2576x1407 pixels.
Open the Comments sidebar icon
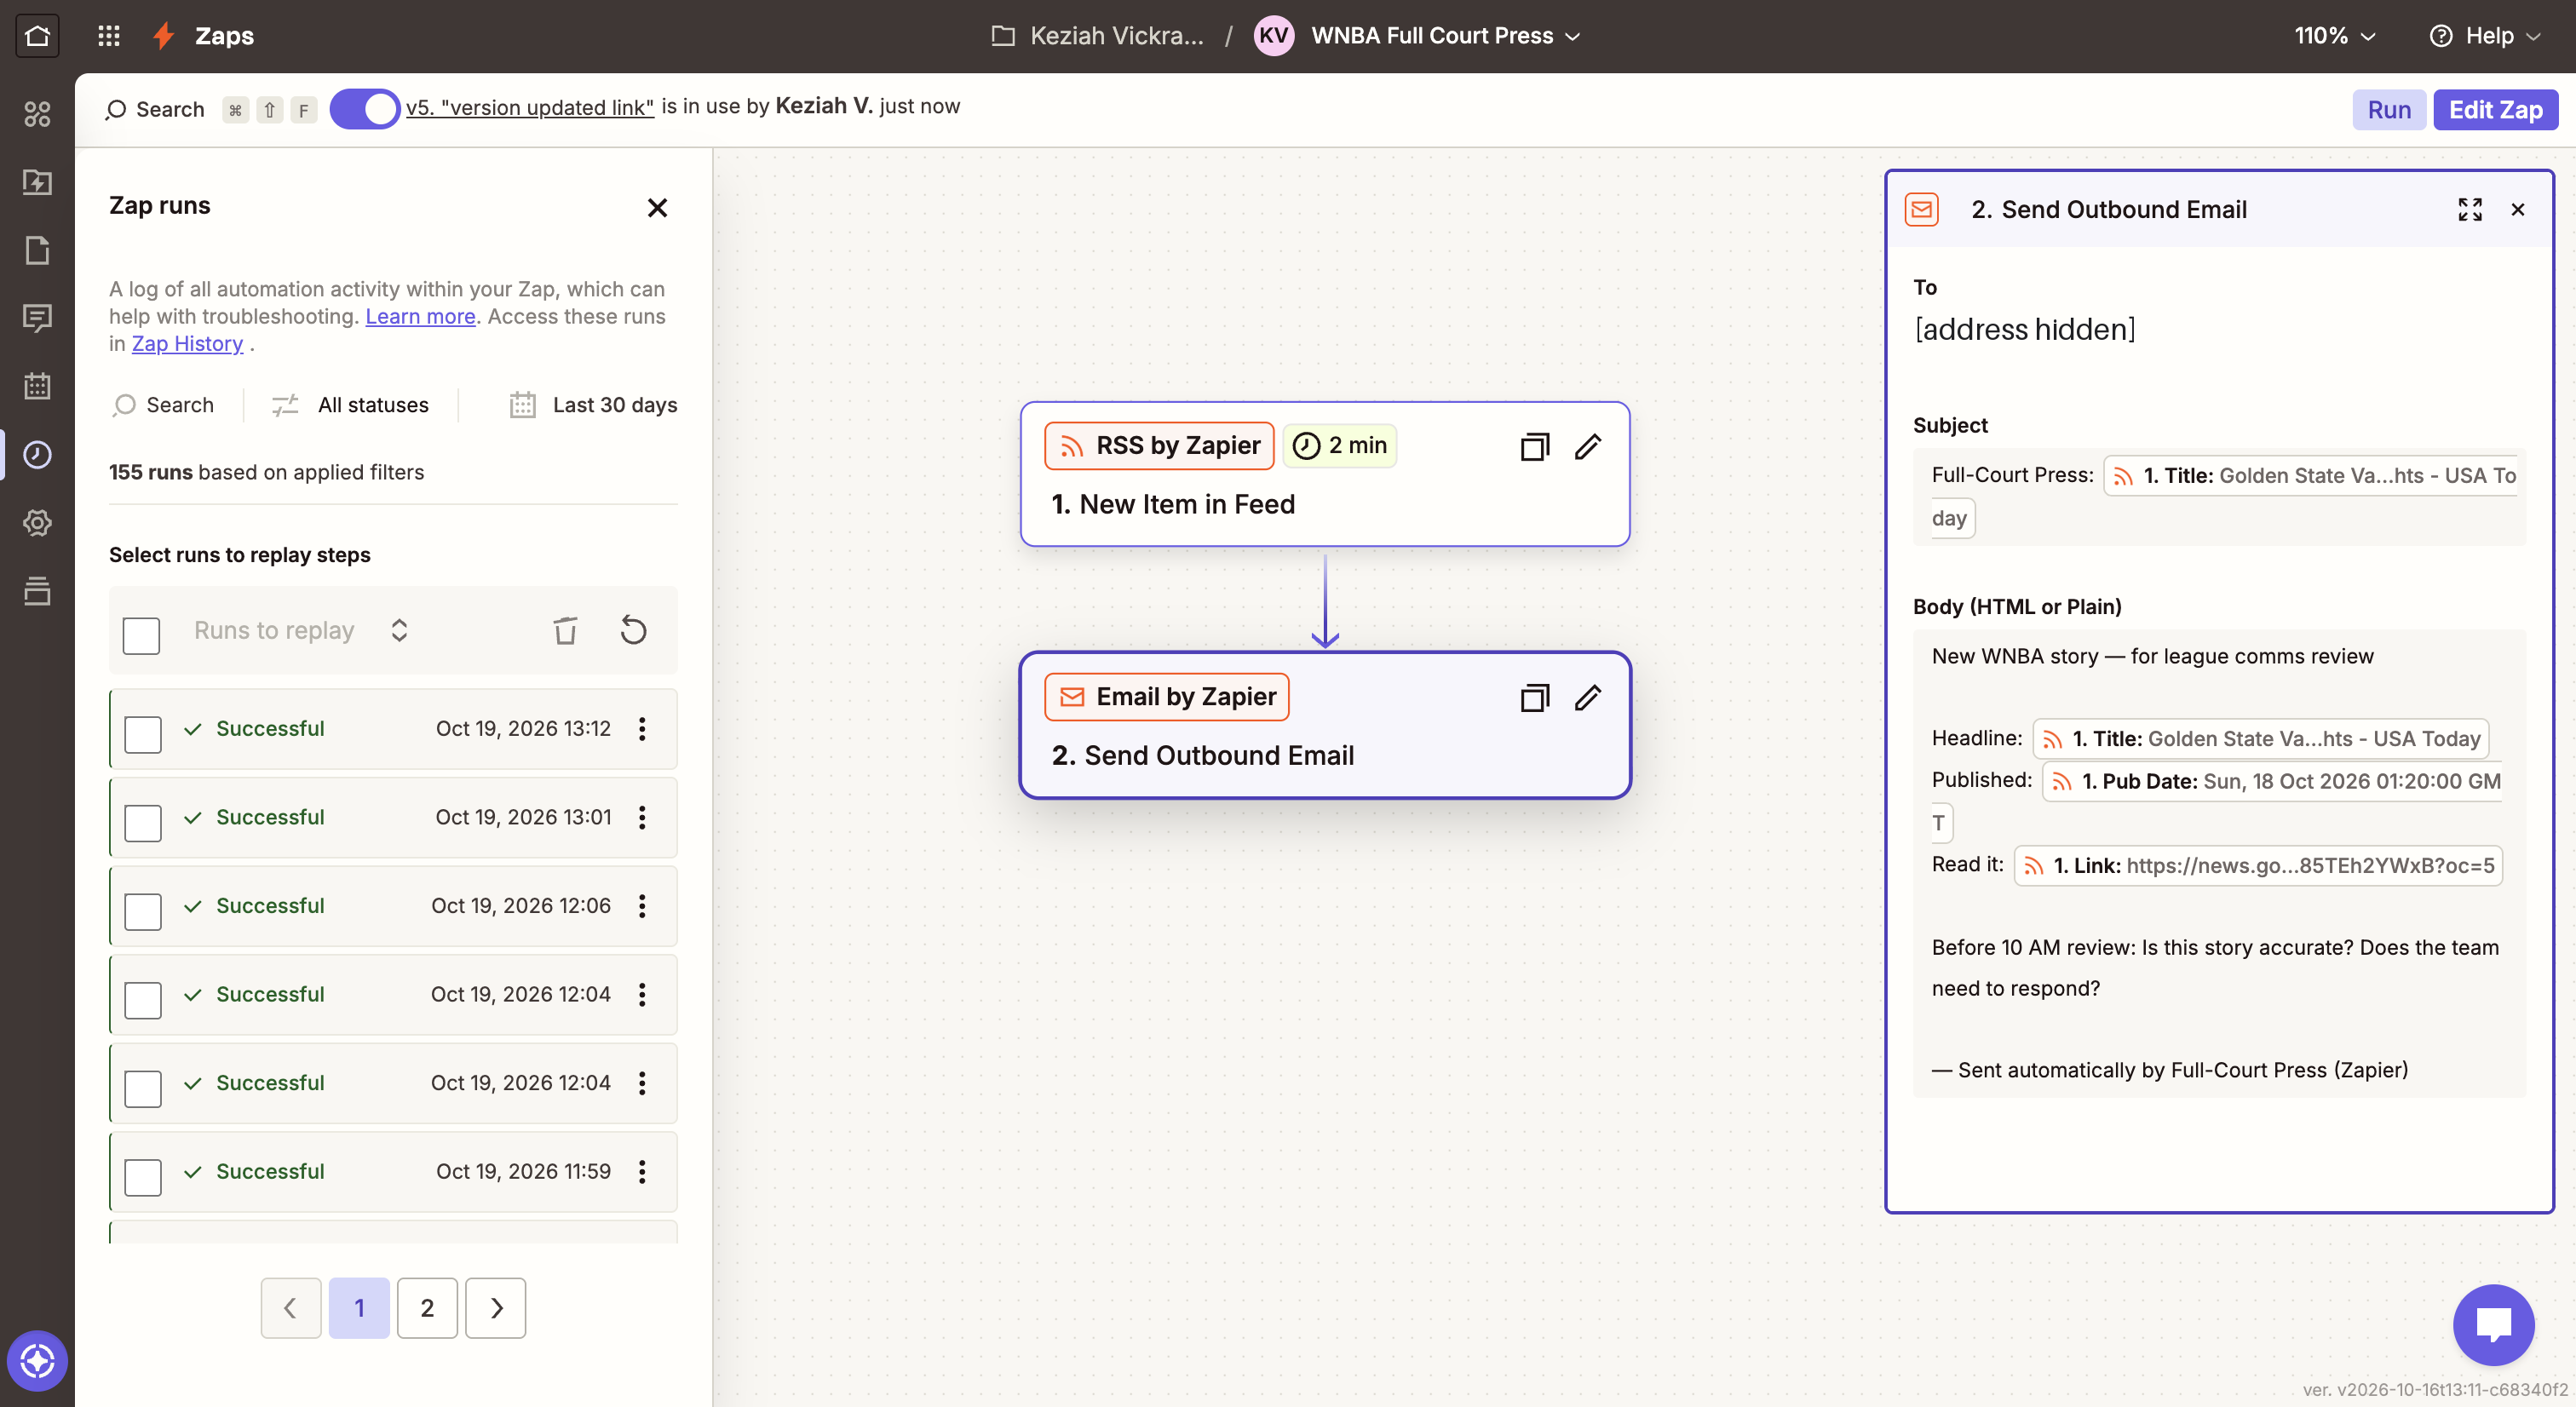[37, 318]
